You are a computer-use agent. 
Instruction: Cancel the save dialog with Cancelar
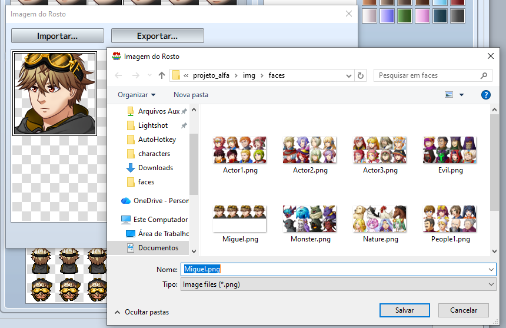[x=464, y=310]
